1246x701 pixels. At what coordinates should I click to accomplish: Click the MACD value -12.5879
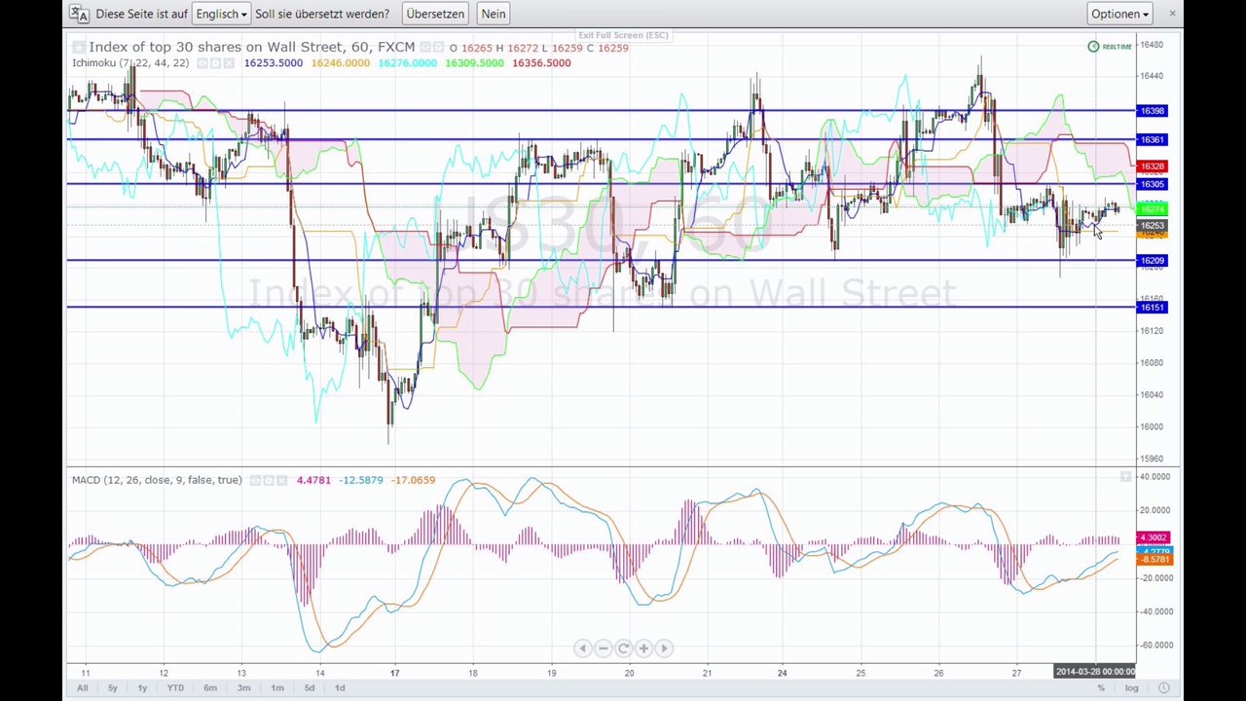click(361, 480)
